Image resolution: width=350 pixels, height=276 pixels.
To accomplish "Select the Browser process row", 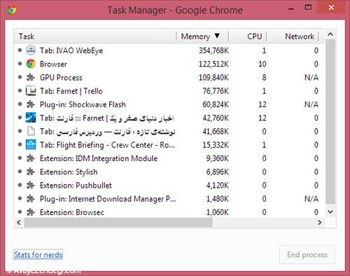I will pyautogui.click(x=169, y=64).
